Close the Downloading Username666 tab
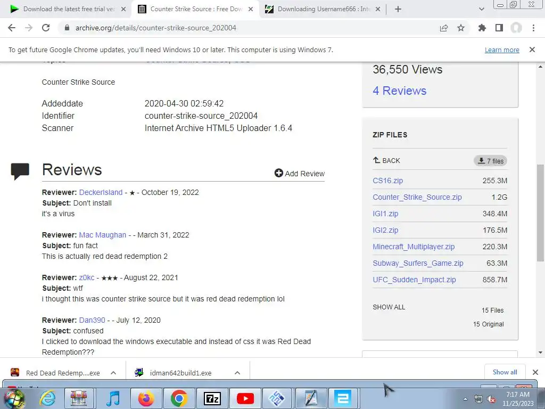545x409 pixels. (378, 10)
